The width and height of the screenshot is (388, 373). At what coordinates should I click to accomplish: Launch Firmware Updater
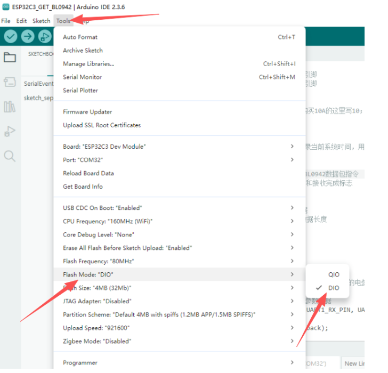180,112
